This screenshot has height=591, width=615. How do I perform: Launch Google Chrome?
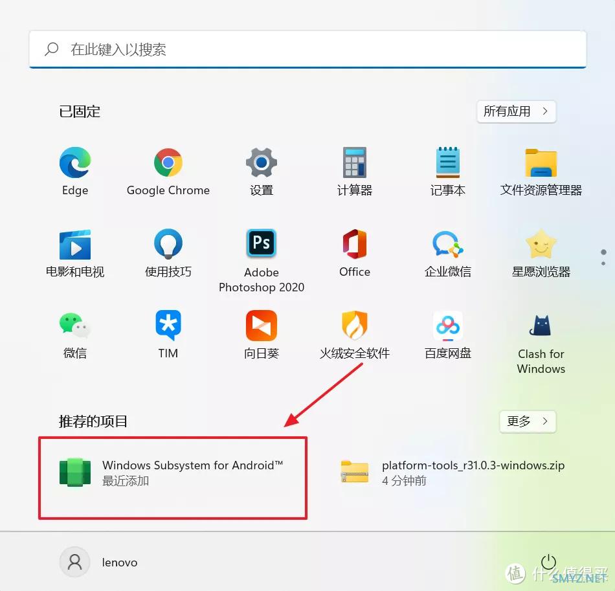tap(168, 171)
